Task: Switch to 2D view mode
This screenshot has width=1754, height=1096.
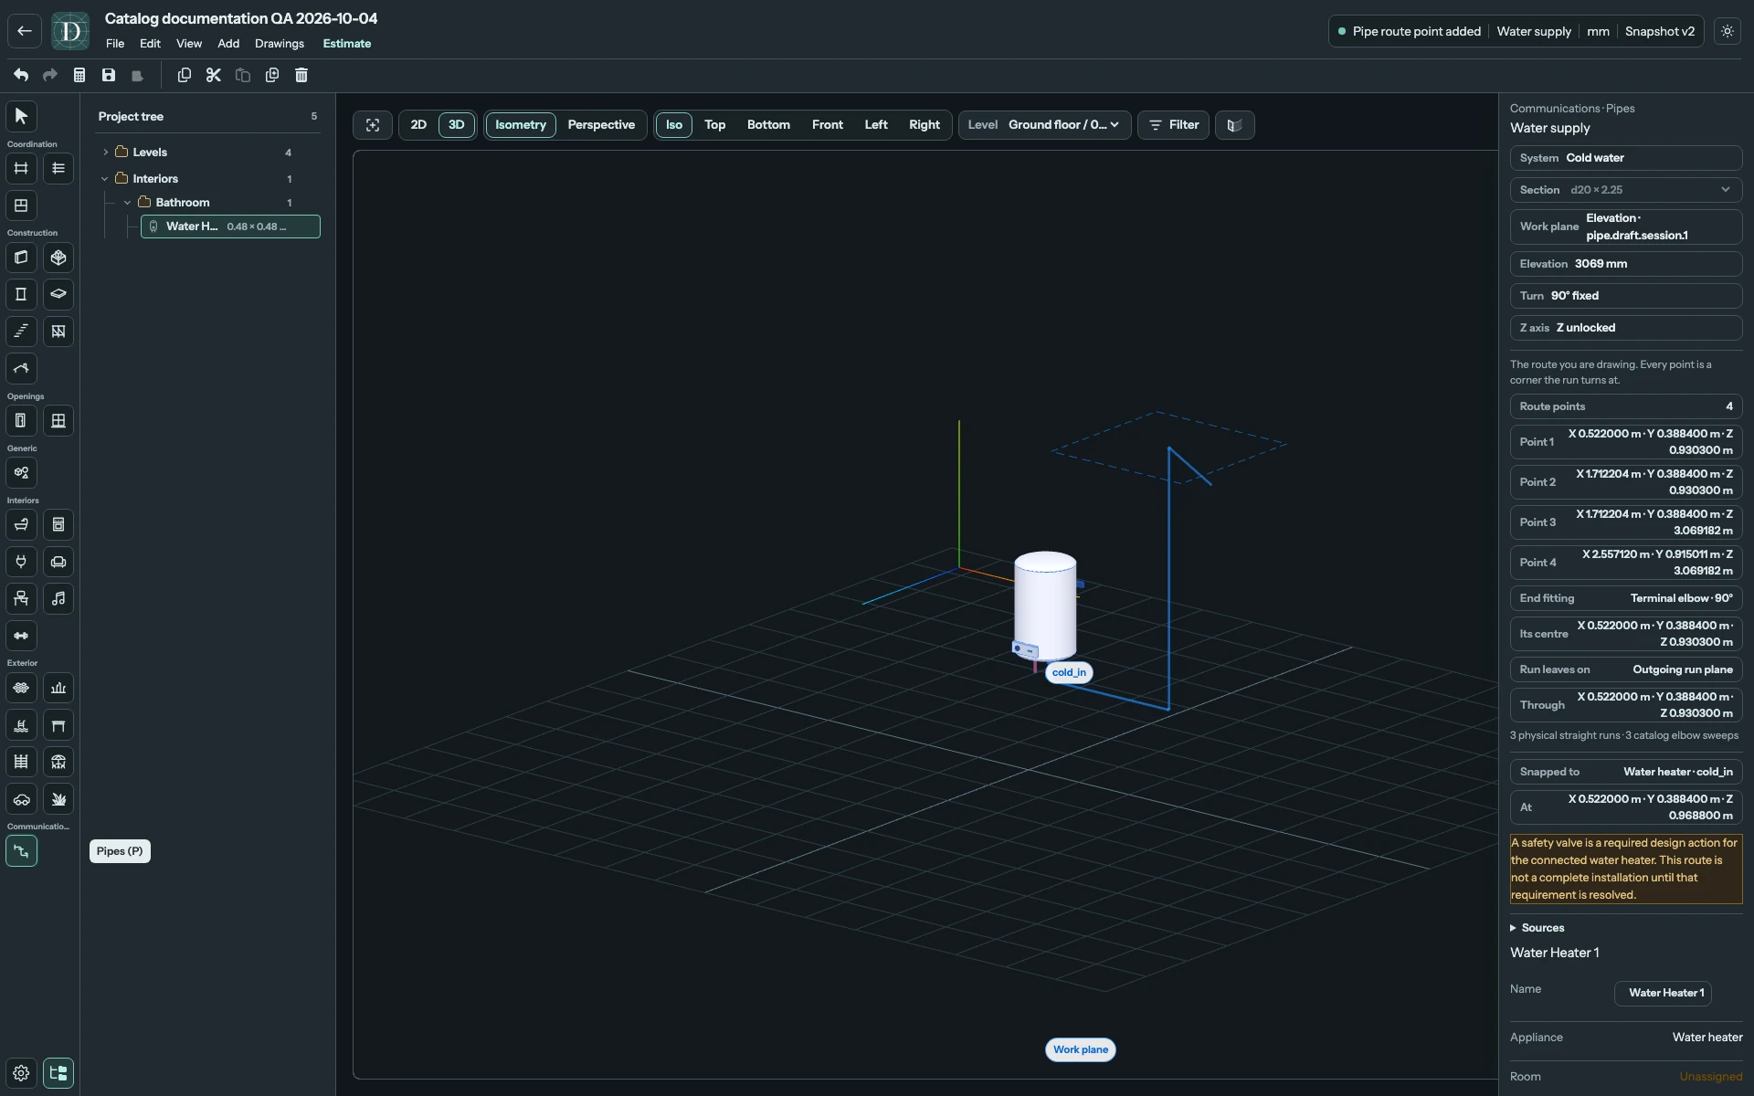Action: pos(418,125)
